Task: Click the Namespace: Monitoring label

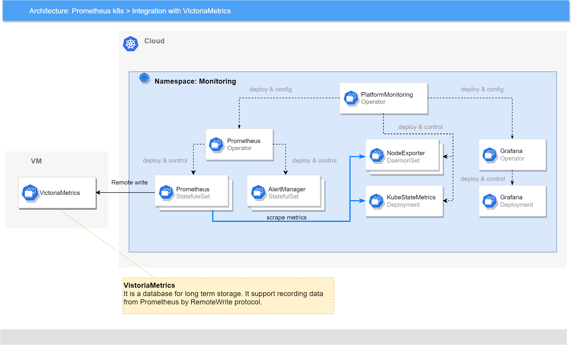Action: point(195,81)
